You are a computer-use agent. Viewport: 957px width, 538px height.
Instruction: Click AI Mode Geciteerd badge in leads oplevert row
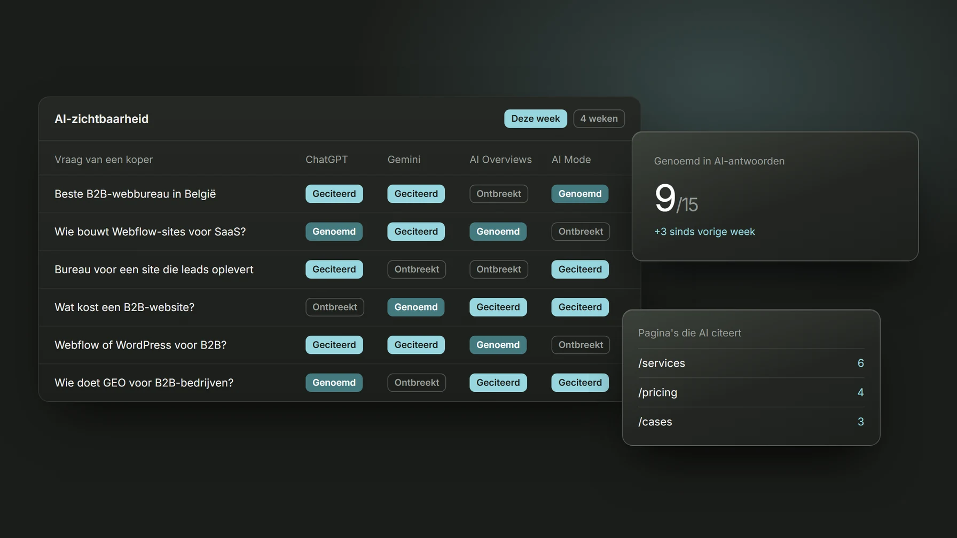[580, 270]
